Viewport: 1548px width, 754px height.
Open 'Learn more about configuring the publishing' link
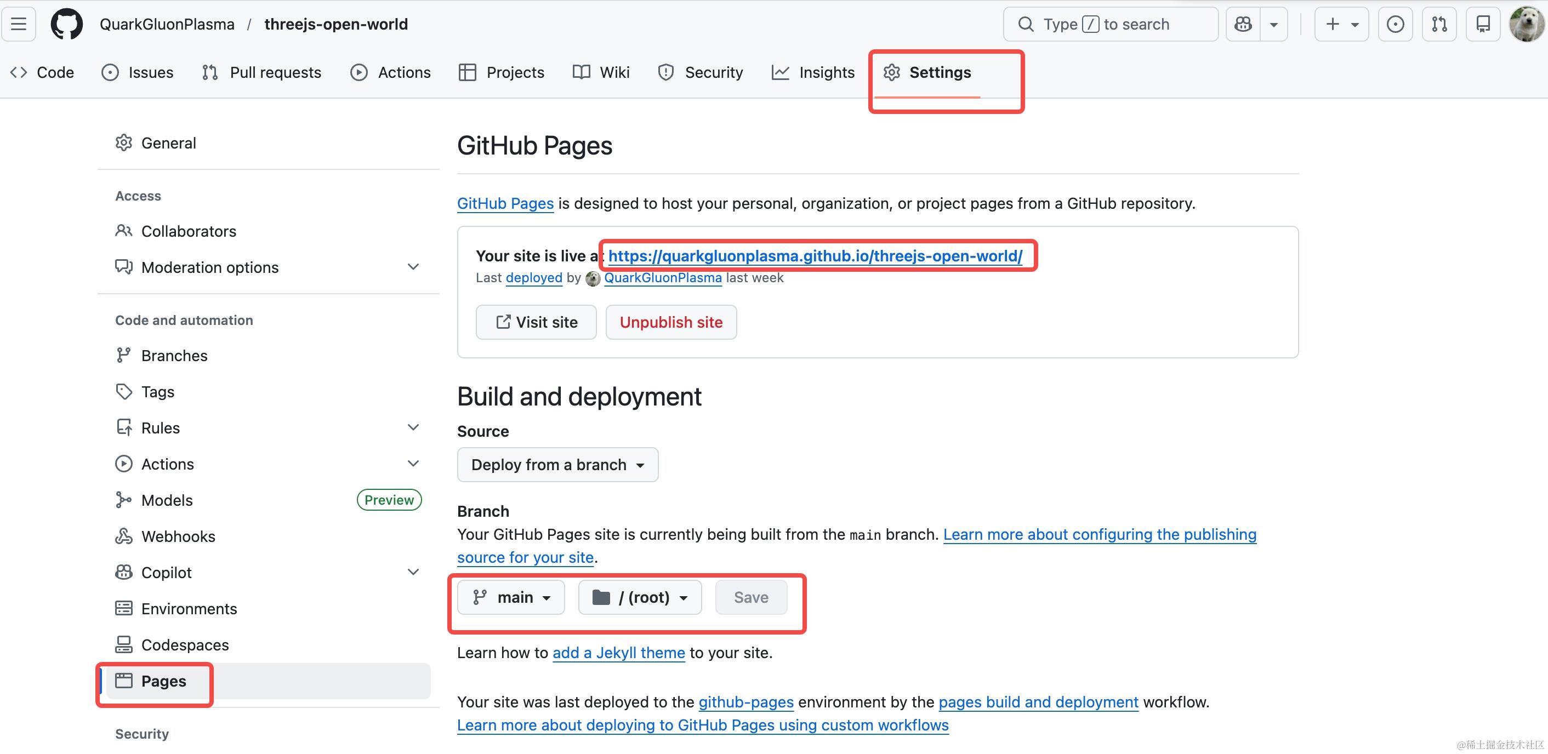click(1100, 534)
